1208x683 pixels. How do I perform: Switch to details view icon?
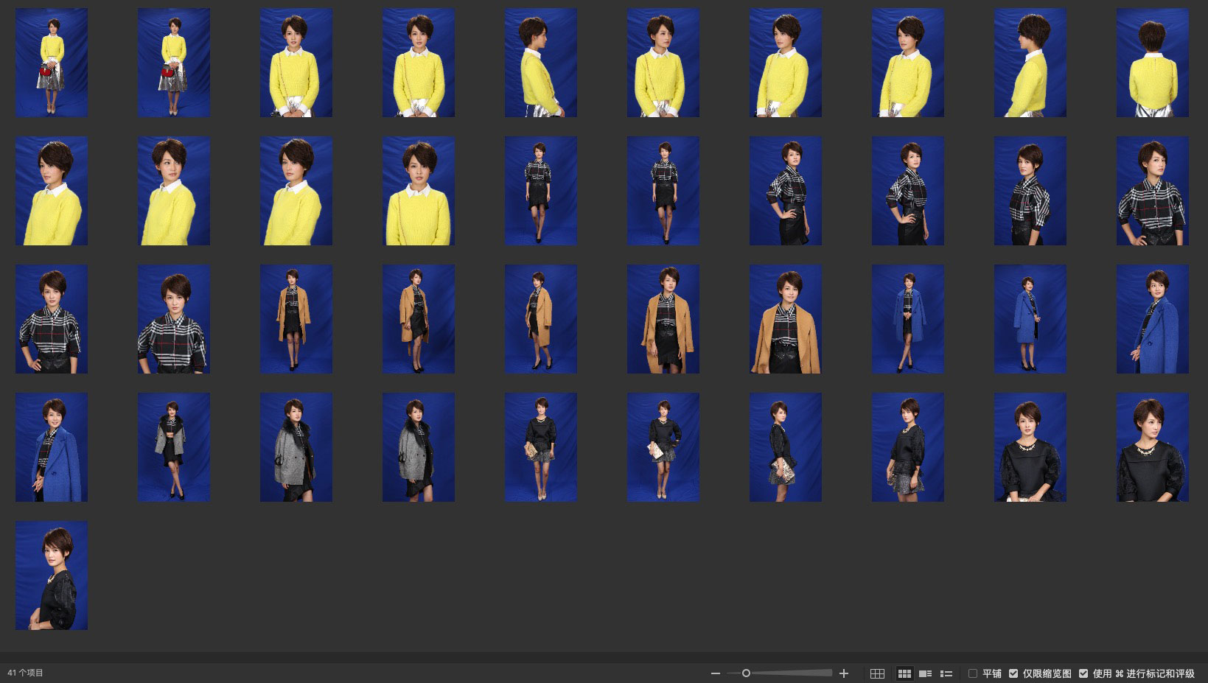click(x=926, y=673)
